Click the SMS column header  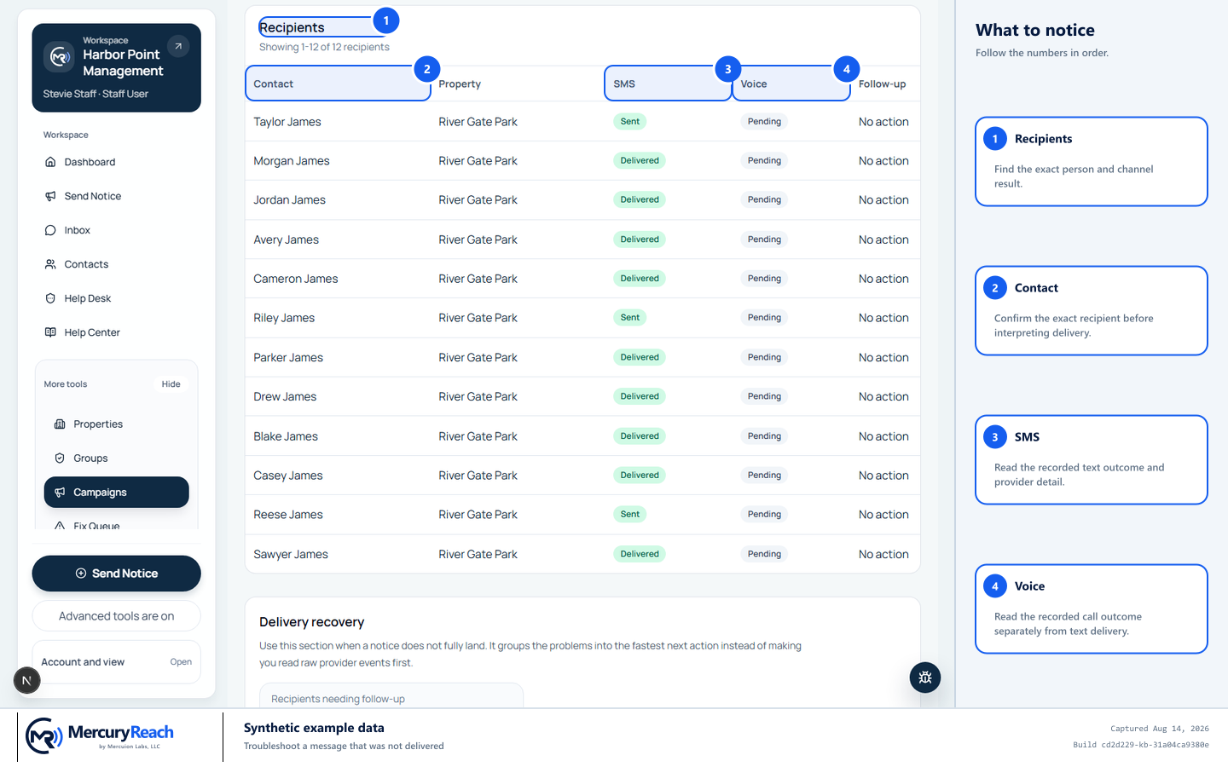coord(668,84)
